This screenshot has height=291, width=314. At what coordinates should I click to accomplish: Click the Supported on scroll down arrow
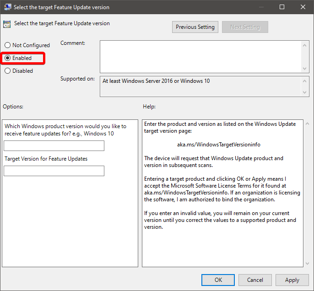pyautogui.click(x=304, y=92)
